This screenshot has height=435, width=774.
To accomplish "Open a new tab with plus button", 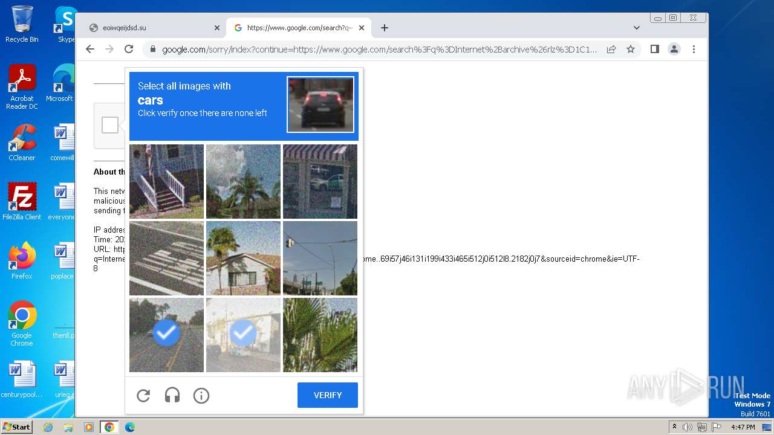I will tap(385, 28).
